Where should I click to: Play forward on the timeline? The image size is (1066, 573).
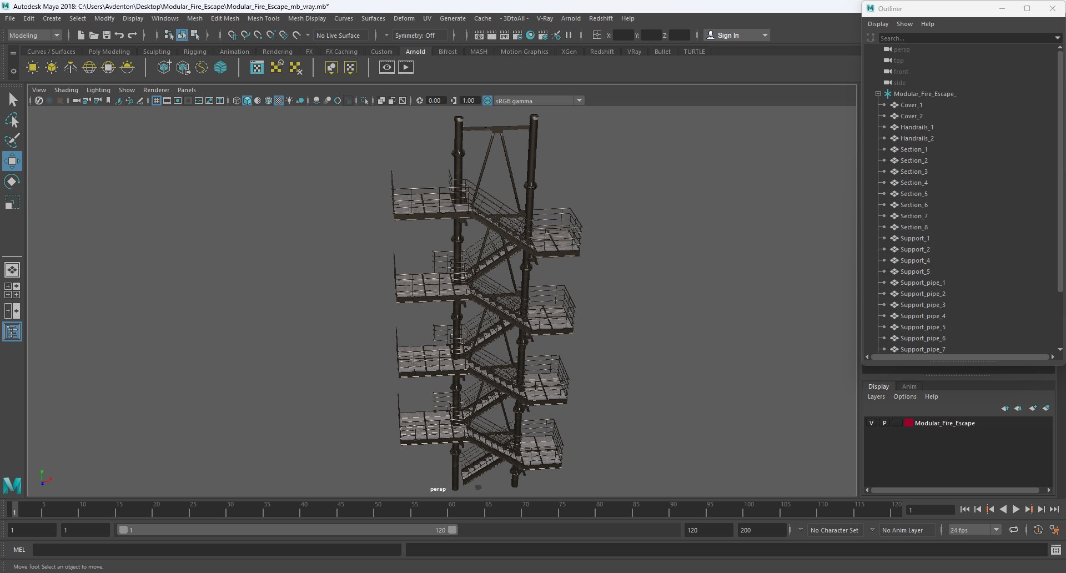click(x=1015, y=509)
